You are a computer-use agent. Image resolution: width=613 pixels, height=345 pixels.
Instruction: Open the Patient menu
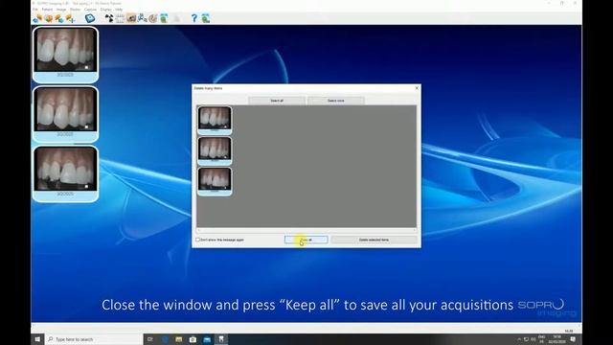click(47, 9)
